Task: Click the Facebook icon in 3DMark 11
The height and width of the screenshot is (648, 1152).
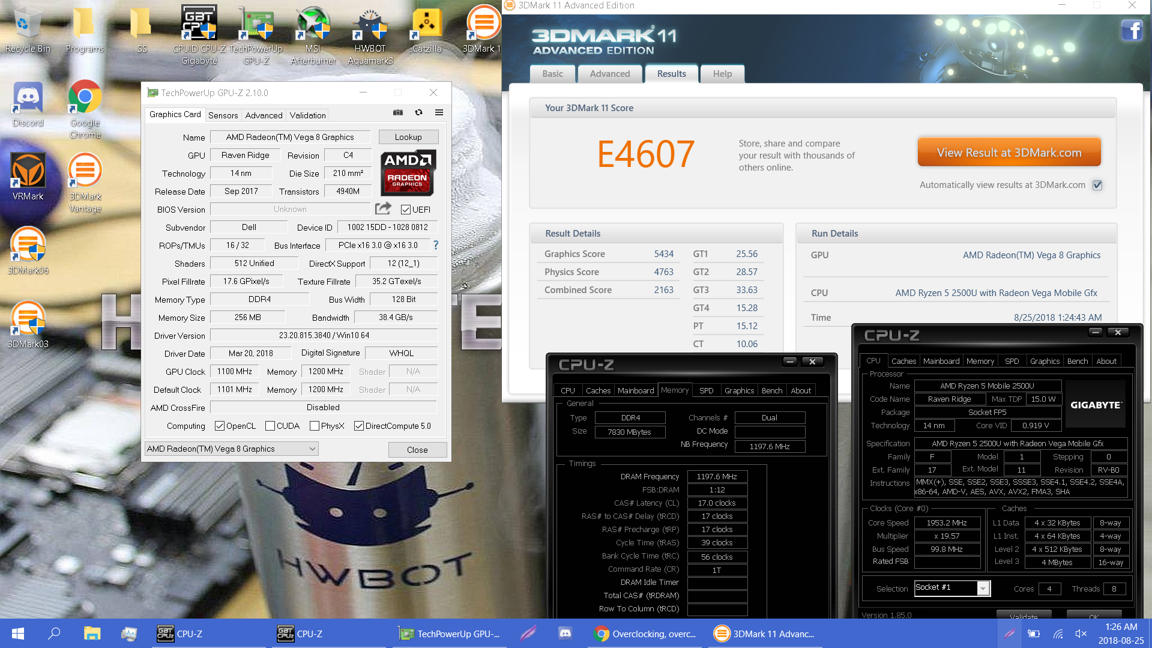Action: pyautogui.click(x=1131, y=29)
